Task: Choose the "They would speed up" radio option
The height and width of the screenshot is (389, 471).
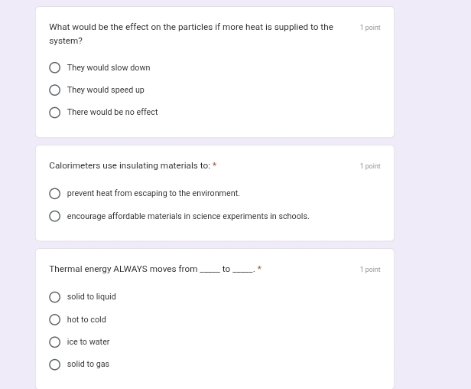Action: [55, 90]
